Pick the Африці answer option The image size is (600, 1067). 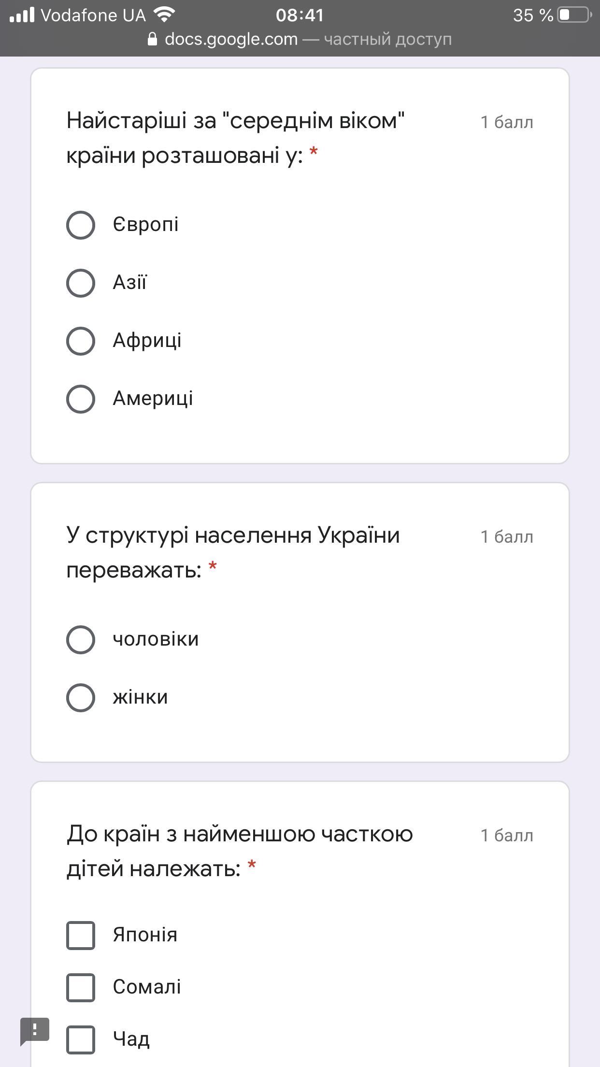81,341
